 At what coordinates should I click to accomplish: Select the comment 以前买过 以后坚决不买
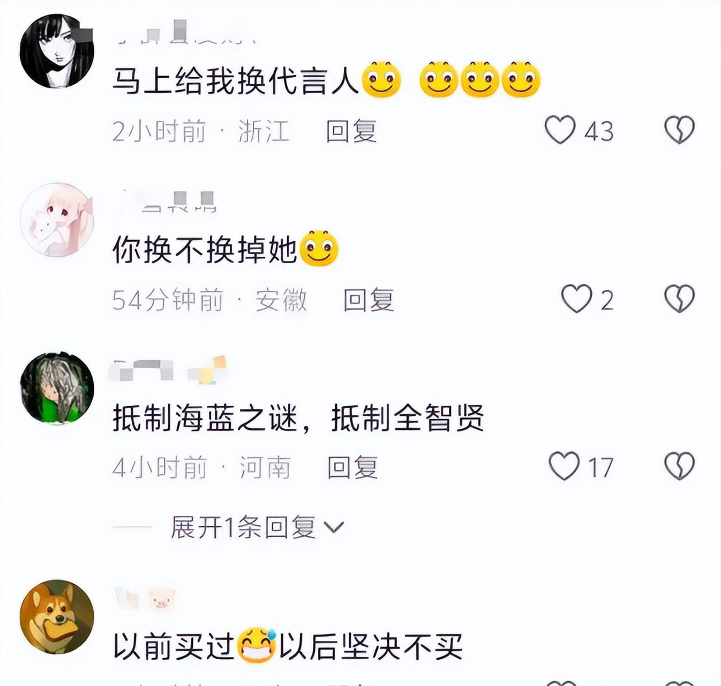(x=288, y=646)
